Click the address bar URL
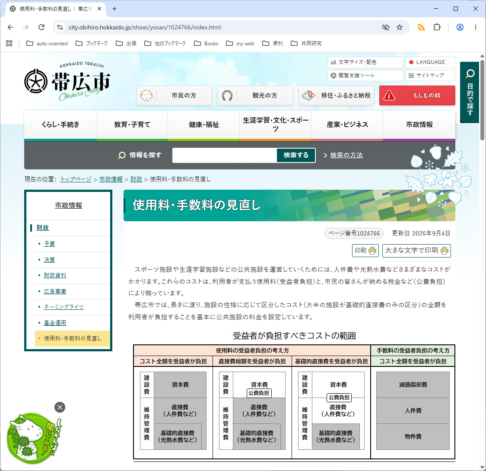 145,27
